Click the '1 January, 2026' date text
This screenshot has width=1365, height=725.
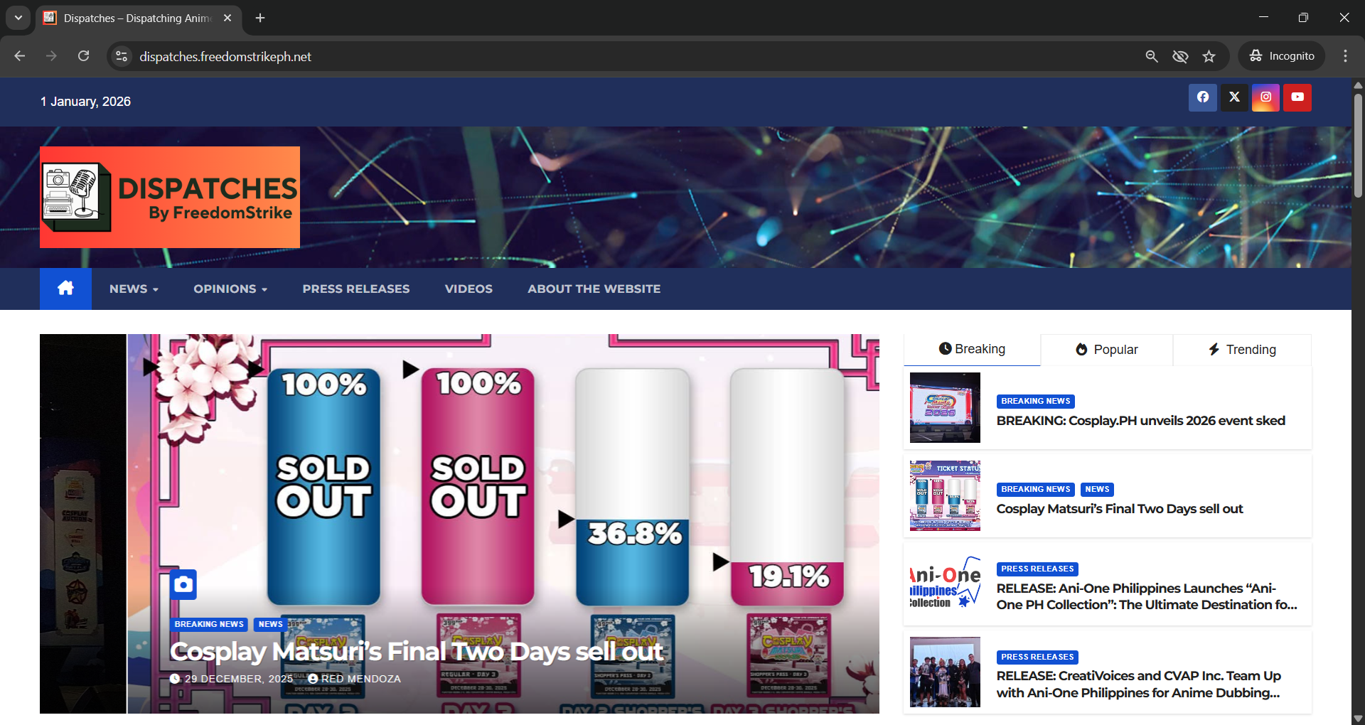[85, 102]
